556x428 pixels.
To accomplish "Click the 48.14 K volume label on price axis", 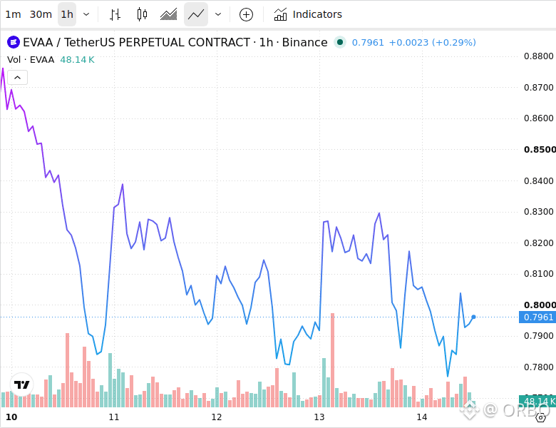I will coord(538,401).
